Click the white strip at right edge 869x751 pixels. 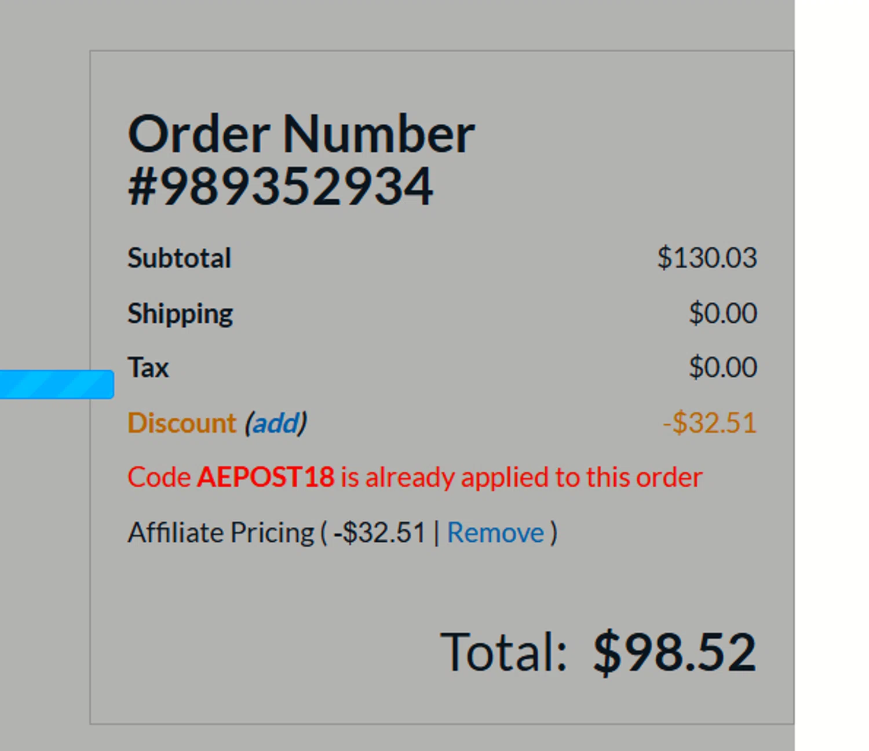point(831,375)
